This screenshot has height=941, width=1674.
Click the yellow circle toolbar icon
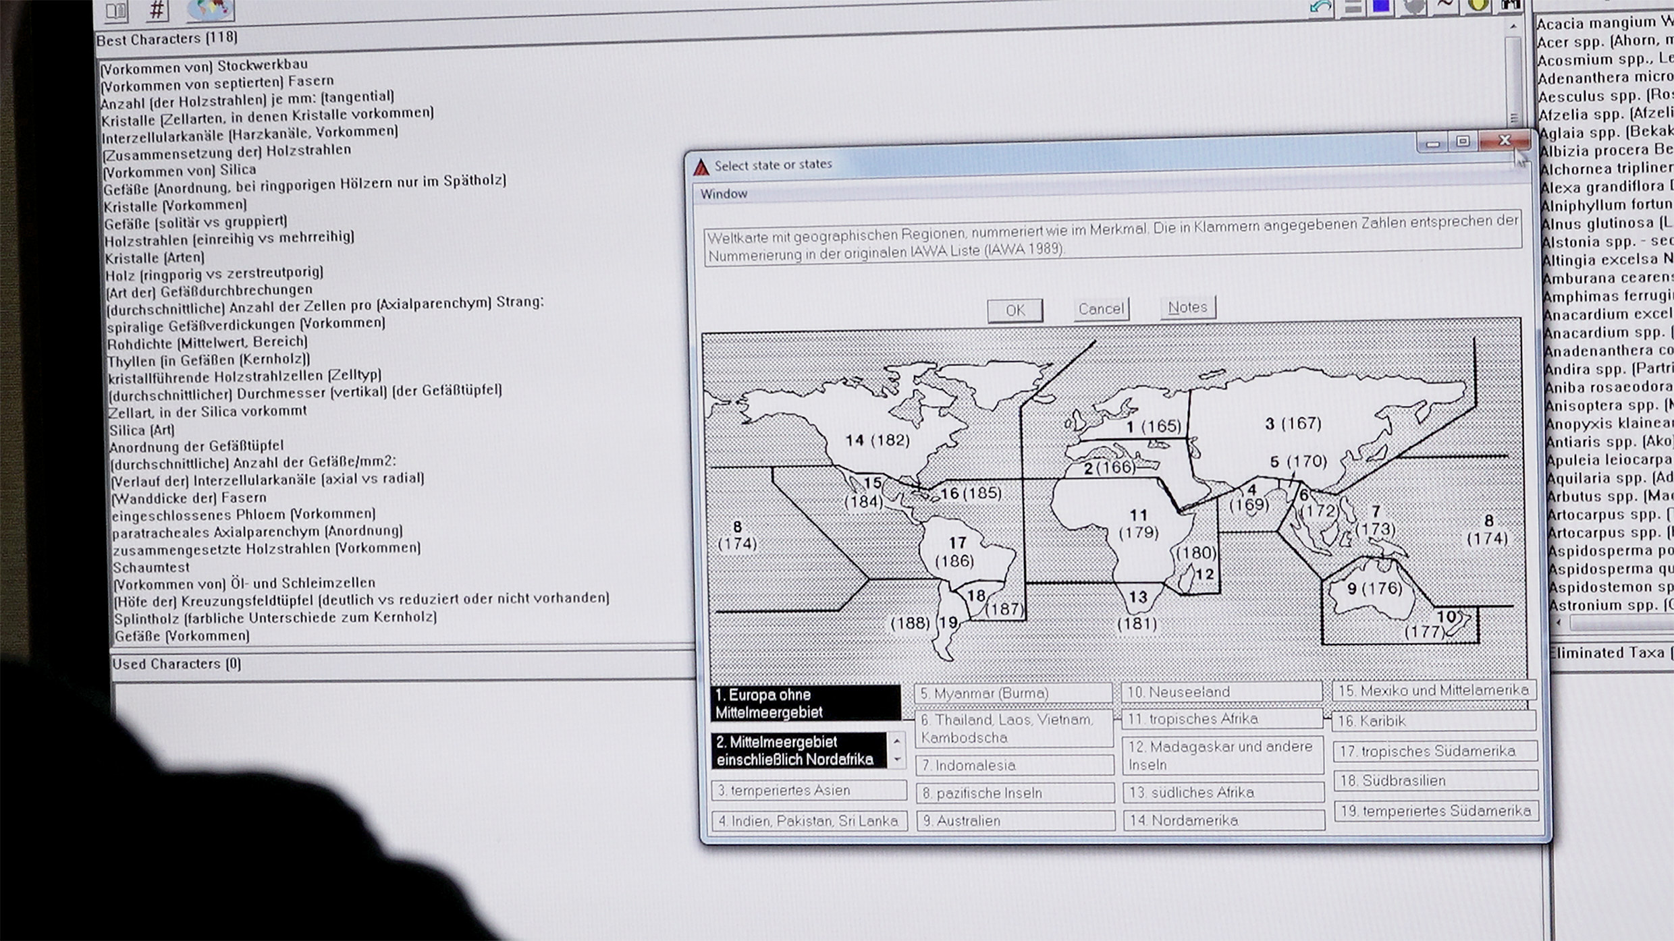(x=1477, y=5)
